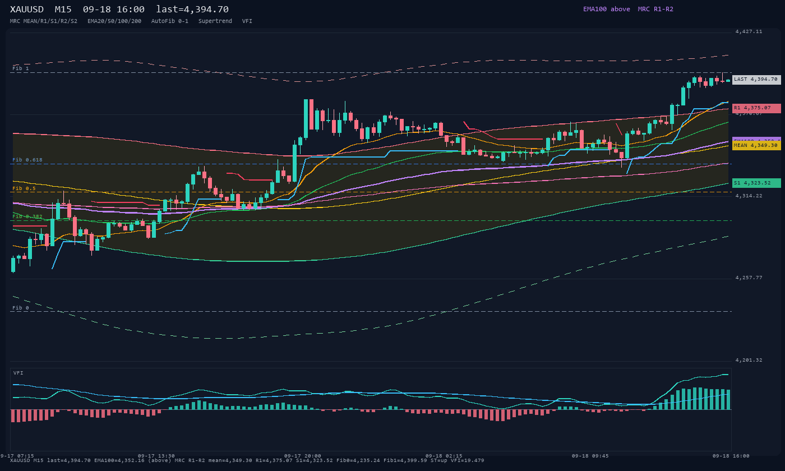This screenshot has width=785, height=471.
Task: Click the 'Fib 0.5' level label
Action: pos(24,188)
